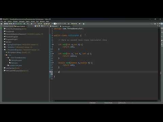Collapse the ThreadPoolExecutor project node
Screen dimensions: 163x122
[3, 50]
